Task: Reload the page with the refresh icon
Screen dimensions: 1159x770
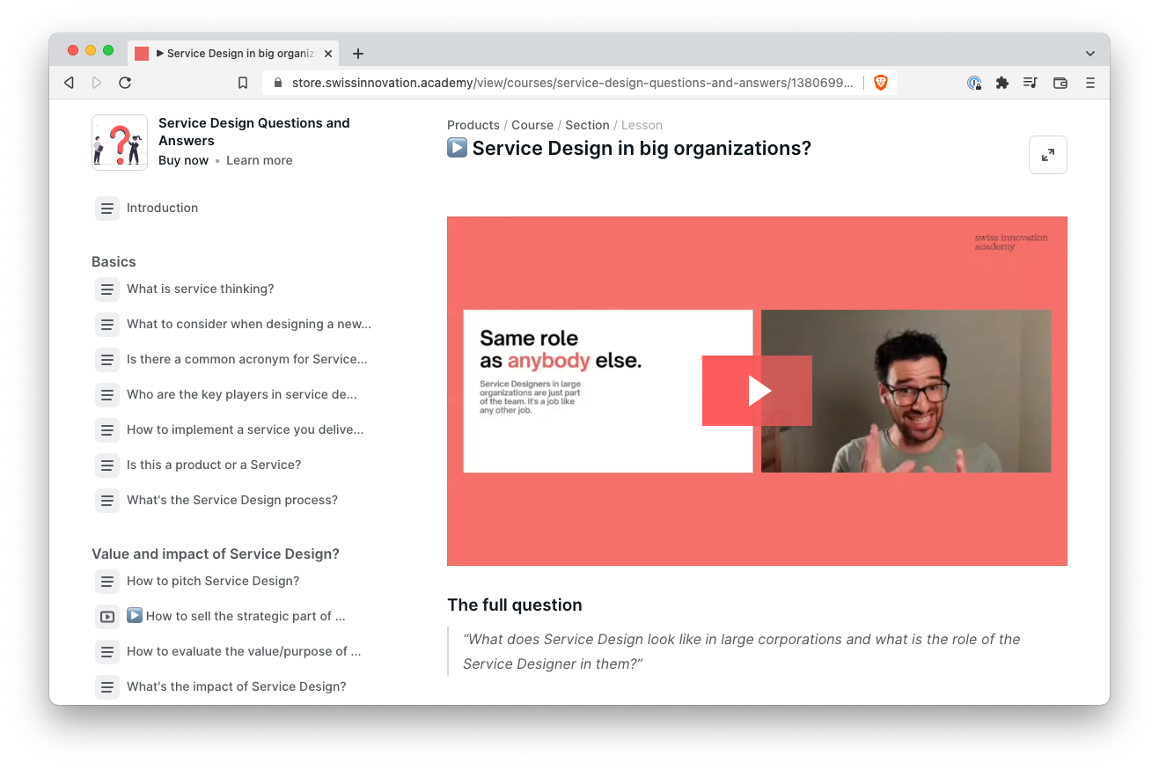Action: pos(125,83)
